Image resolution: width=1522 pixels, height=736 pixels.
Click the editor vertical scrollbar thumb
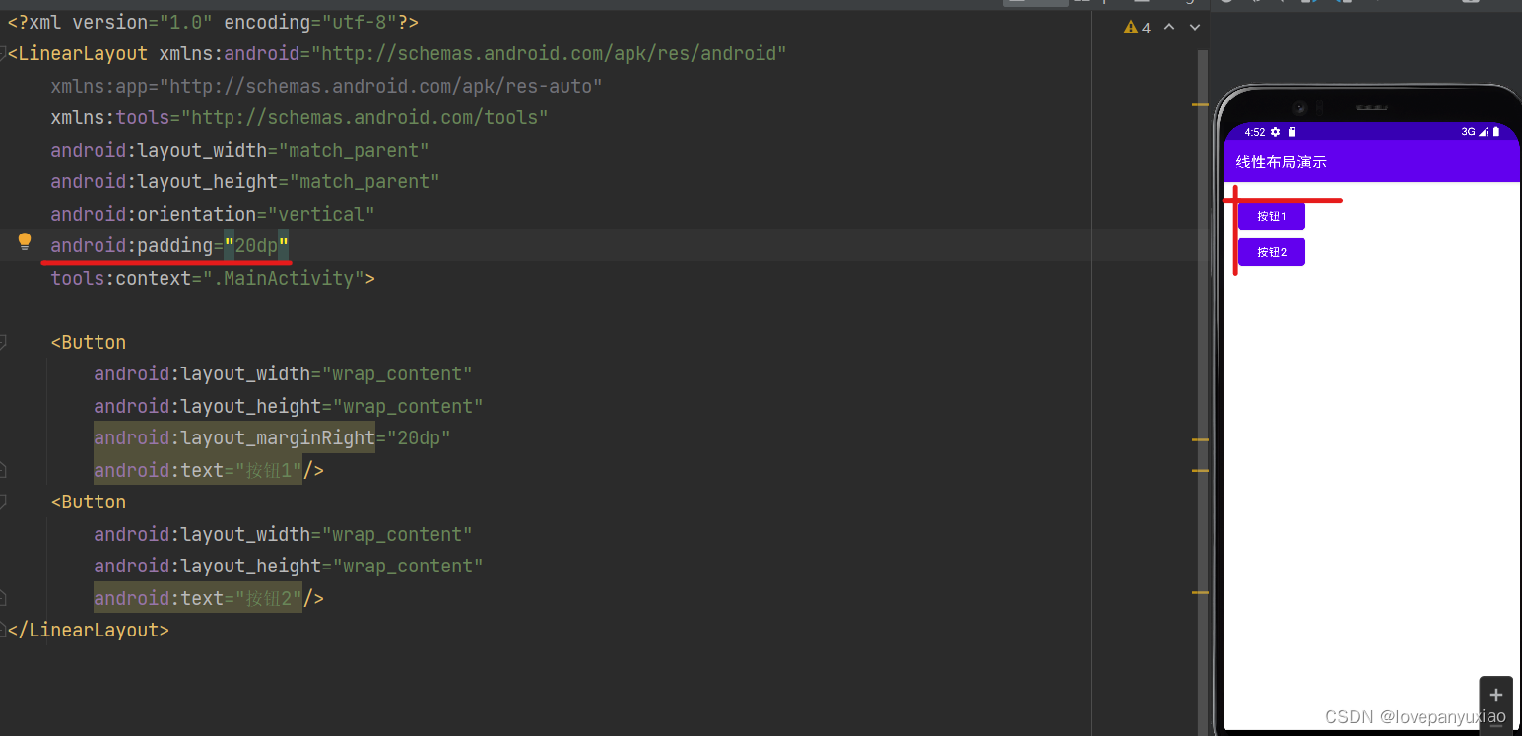(x=1202, y=296)
